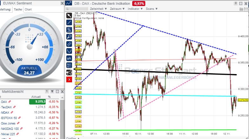Click the pencil icon next to Dow Jones
Screen dimensions: 249x139
(18, 123)
